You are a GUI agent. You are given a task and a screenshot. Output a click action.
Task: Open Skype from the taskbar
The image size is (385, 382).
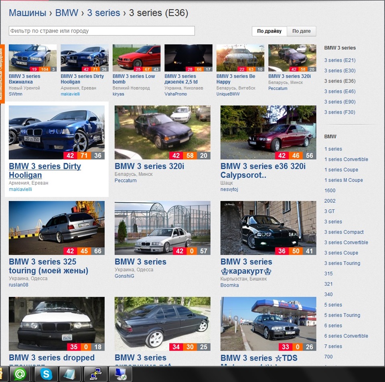coord(46,374)
